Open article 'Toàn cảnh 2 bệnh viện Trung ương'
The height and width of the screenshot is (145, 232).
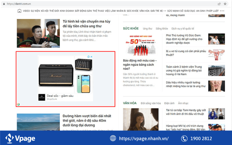[x=184, y=70]
